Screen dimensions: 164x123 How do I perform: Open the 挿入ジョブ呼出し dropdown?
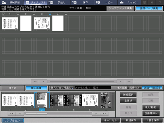pos(62,88)
